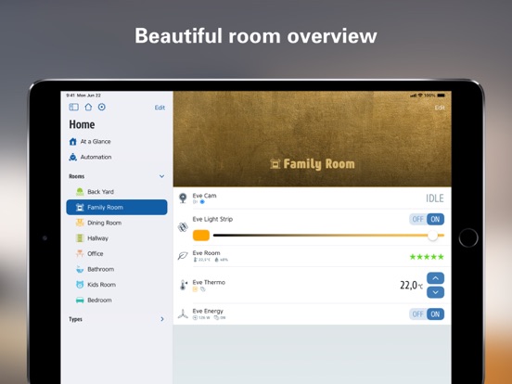Click the Eve Energy fan icon
The image size is (512, 384).
click(x=183, y=314)
